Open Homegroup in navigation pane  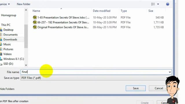click(9, 15)
